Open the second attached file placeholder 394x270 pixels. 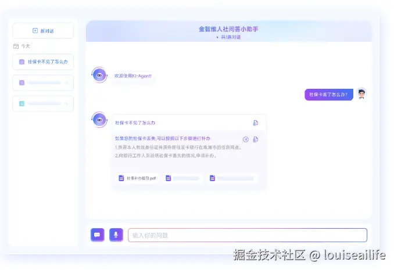(182, 178)
